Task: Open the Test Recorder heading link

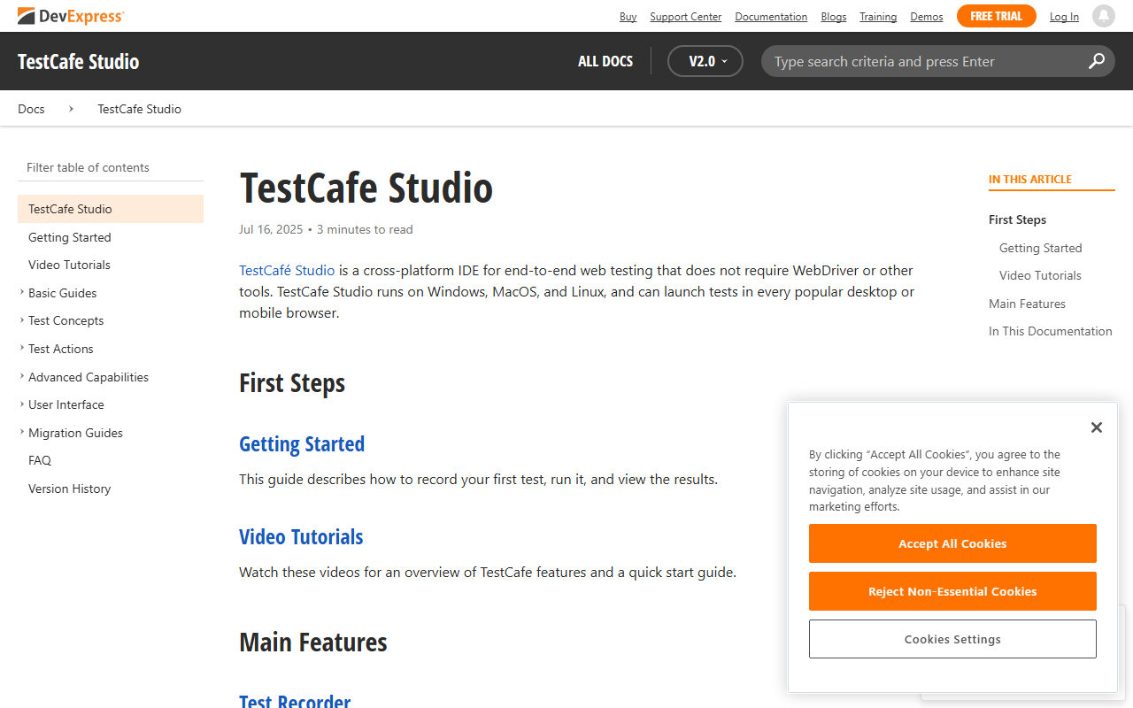Action: pyautogui.click(x=295, y=700)
